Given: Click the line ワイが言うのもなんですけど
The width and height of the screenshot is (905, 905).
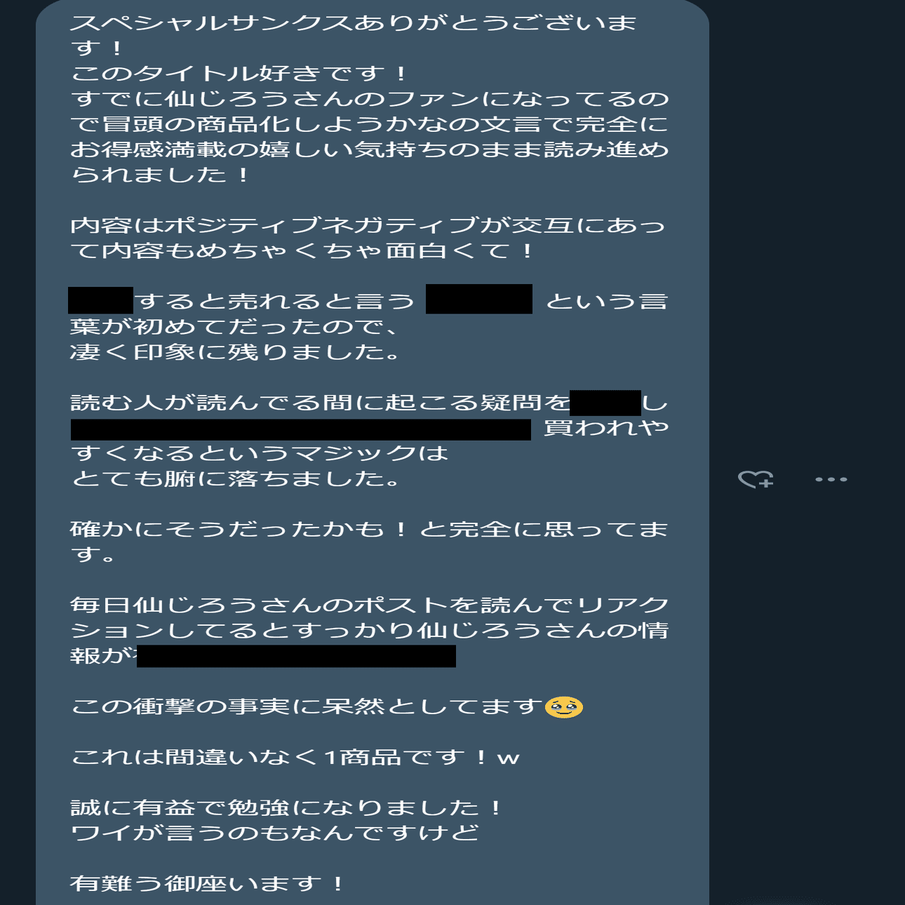Looking at the screenshot, I should tap(275, 832).
